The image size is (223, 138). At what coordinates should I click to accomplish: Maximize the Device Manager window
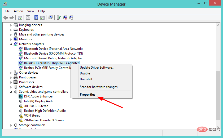pyautogui.click(x=206, y=3)
